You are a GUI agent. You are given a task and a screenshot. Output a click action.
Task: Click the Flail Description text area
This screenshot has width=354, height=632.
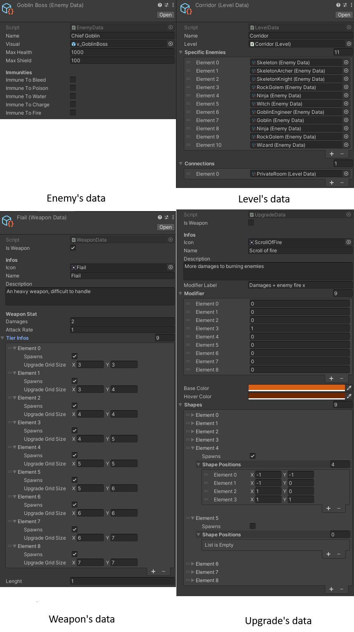coord(90,296)
